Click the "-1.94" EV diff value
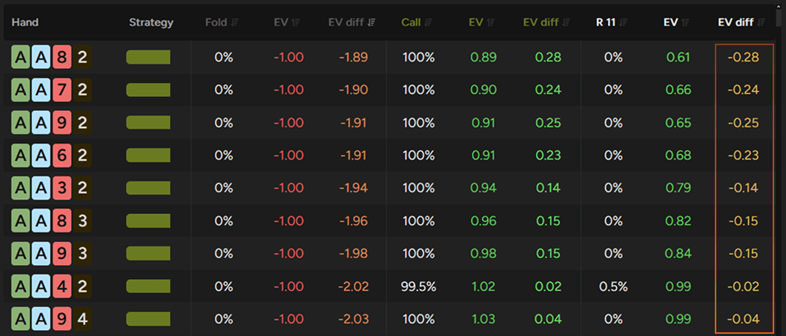This screenshot has height=336, width=786. click(354, 189)
